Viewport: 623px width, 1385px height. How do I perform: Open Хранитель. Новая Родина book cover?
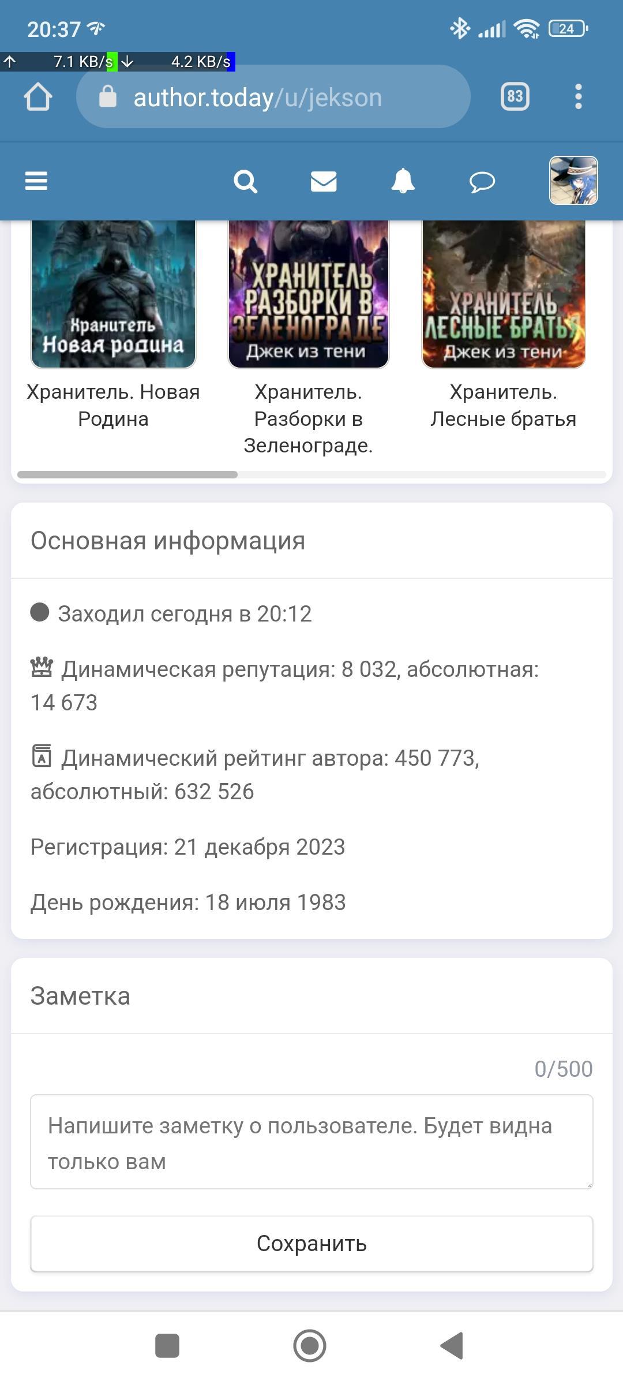113,294
